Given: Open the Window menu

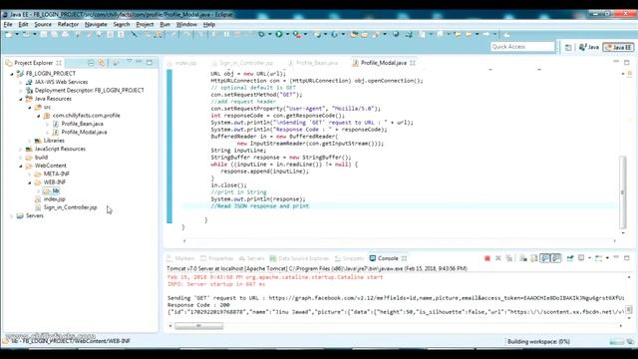Looking at the screenshot, I should [x=186, y=24].
